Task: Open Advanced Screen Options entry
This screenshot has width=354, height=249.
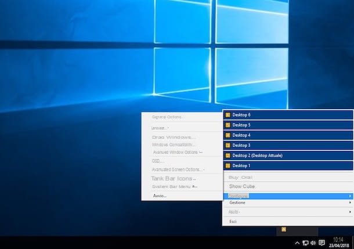Action: [x=182, y=169]
